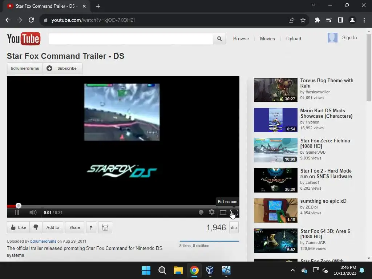The width and height of the screenshot is (372, 279).
Task: Subscribe to bdrumerdrums channel
Action: click(x=62, y=68)
